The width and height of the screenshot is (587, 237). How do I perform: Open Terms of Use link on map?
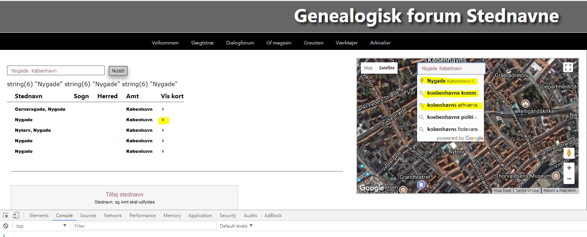(527, 191)
